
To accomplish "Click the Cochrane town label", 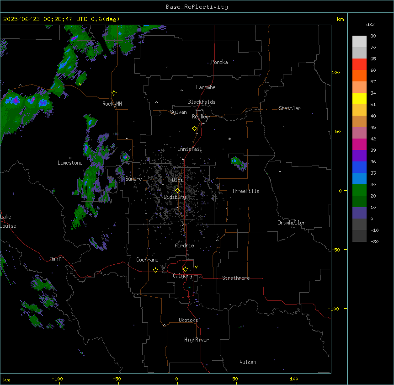I will click(147, 260).
